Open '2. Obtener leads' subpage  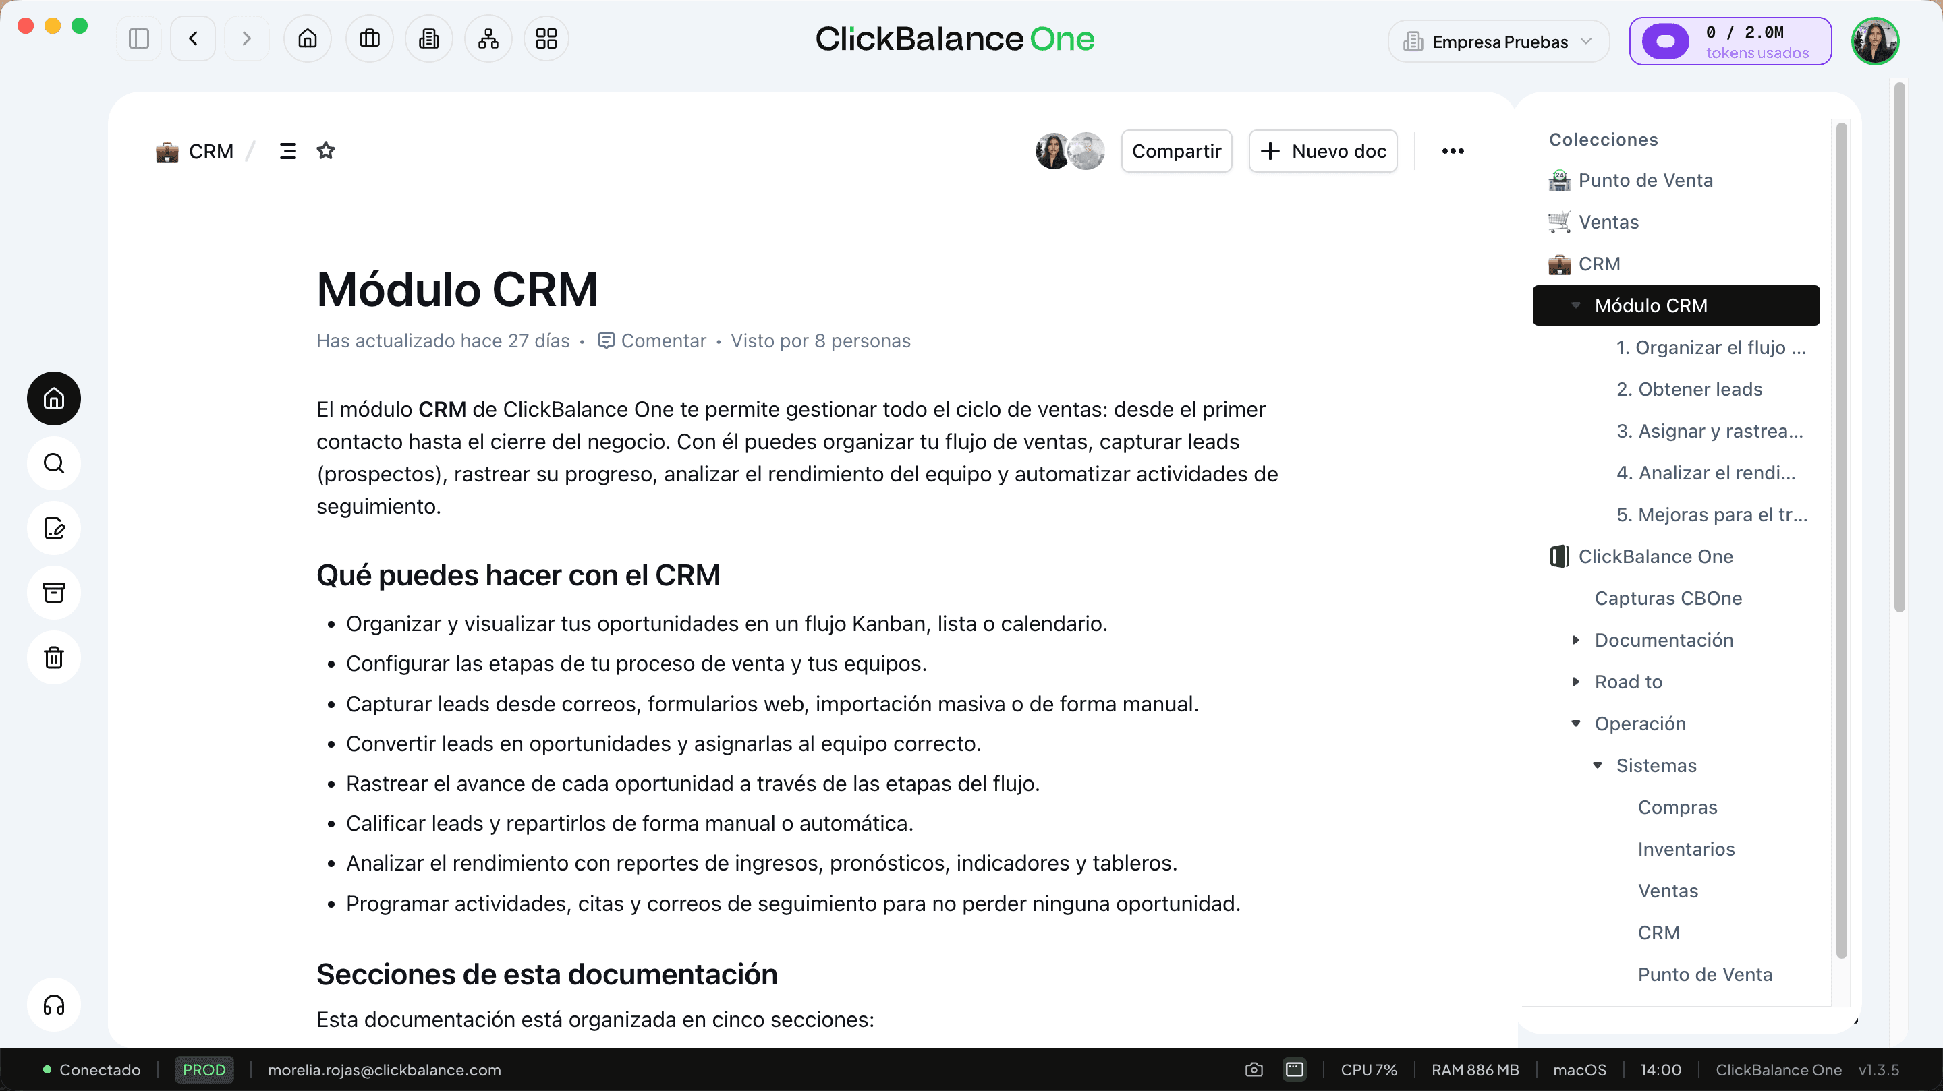[x=1689, y=389]
